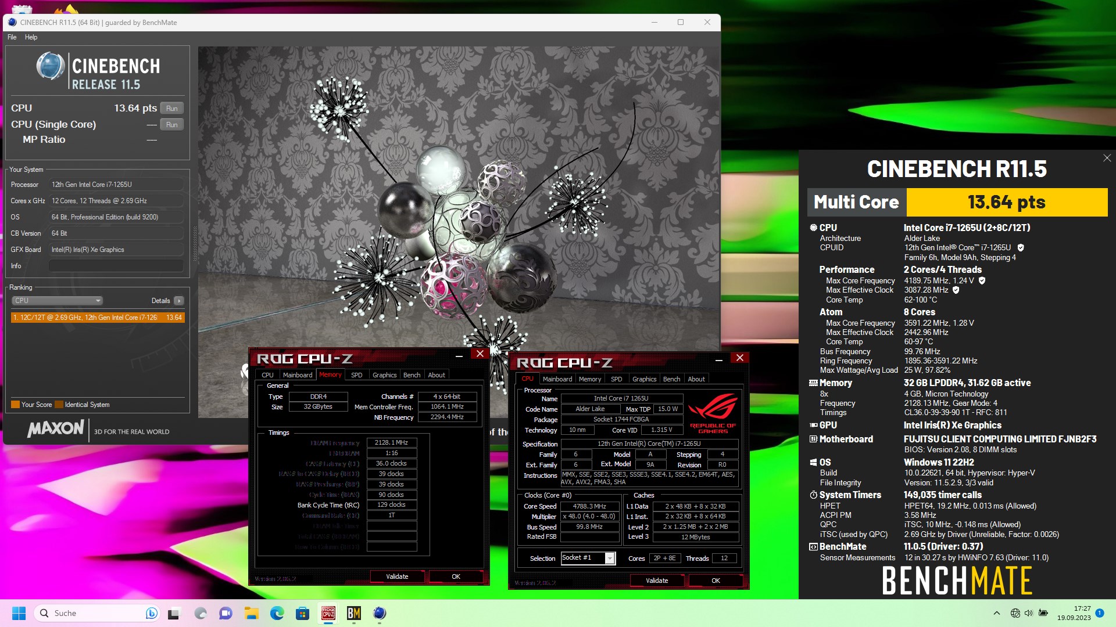Image resolution: width=1116 pixels, height=627 pixels.
Task: Click the verified checkmark beside CPUID name
Action: [x=1021, y=248]
